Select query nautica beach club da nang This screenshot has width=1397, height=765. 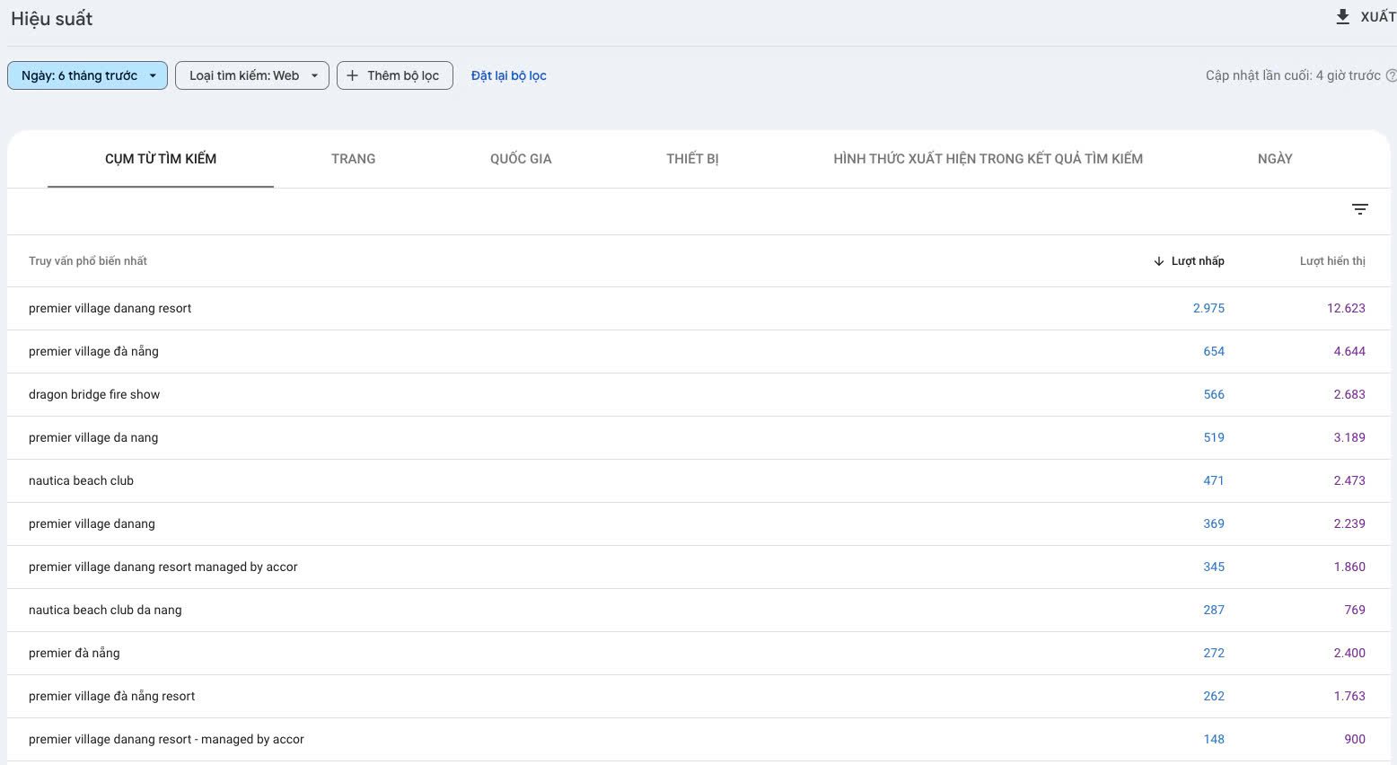click(105, 610)
